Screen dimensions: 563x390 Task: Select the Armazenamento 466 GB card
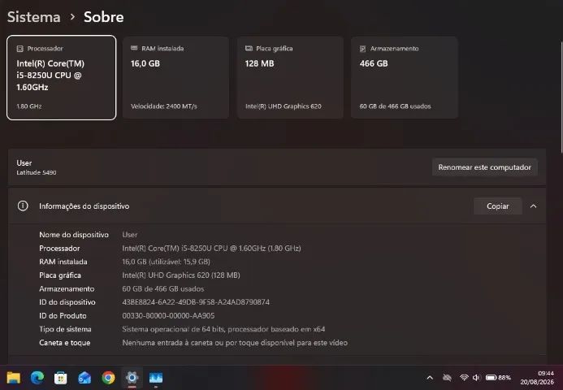[405, 77]
